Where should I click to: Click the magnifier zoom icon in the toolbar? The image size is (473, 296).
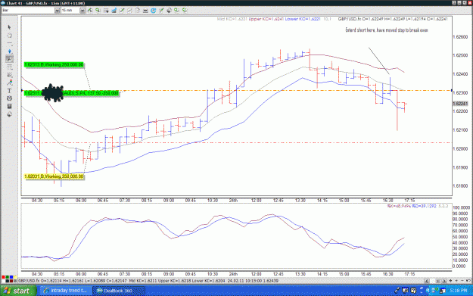[98, 11]
